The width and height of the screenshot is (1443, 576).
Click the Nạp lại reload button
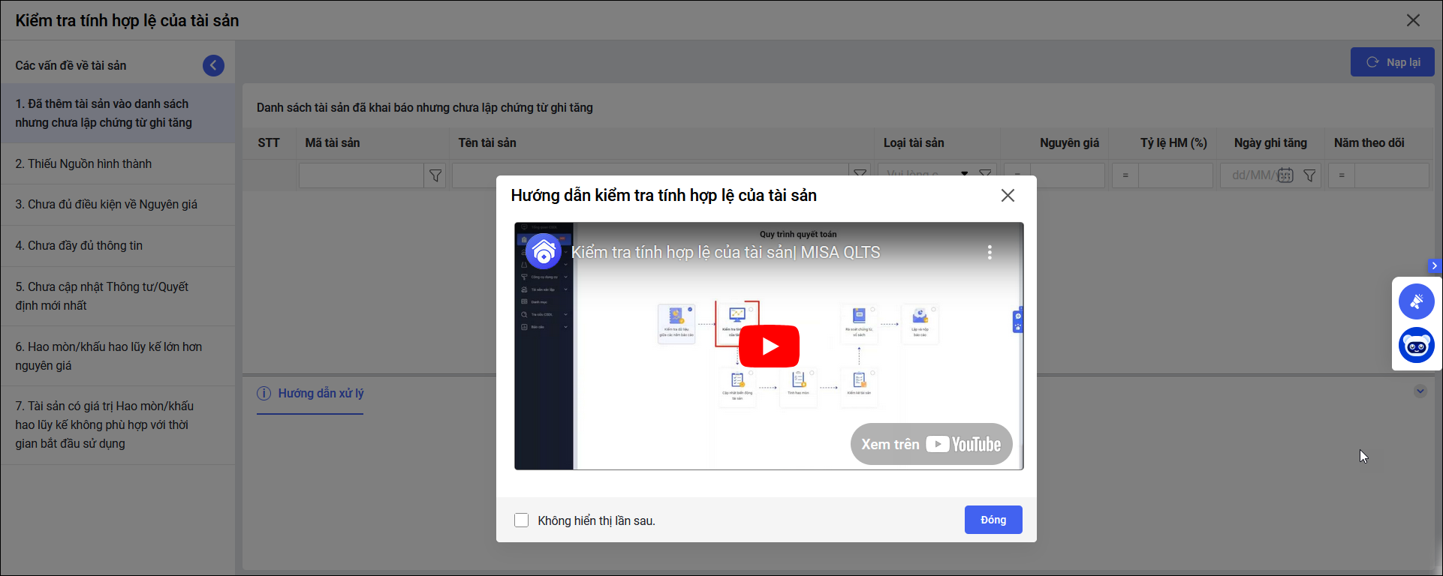pyautogui.click(x=1392, y=62)
